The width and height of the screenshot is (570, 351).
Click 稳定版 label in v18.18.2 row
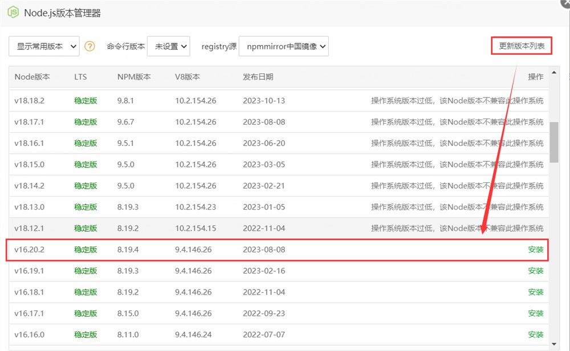(x=85, y=101)
